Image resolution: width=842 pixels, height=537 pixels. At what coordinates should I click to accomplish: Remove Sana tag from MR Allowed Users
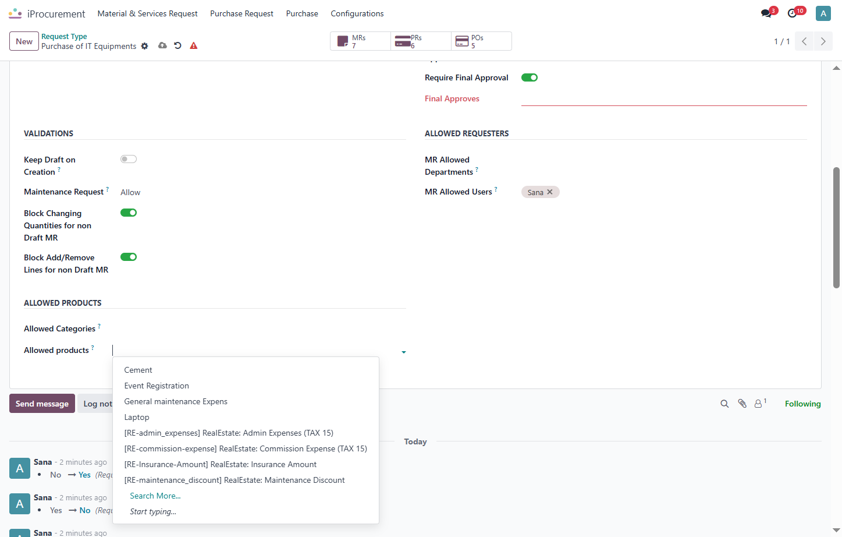[550, 192]
